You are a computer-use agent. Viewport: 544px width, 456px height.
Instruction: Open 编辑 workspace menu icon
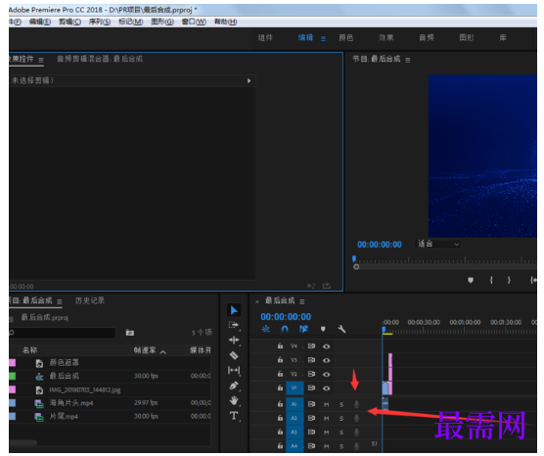point(323,38)
